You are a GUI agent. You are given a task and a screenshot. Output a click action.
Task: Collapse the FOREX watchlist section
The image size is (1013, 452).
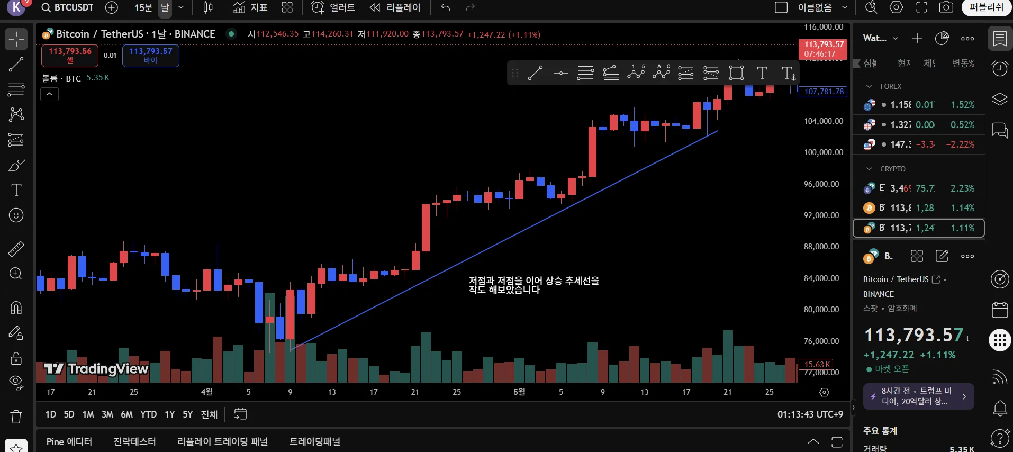[869, 86]
